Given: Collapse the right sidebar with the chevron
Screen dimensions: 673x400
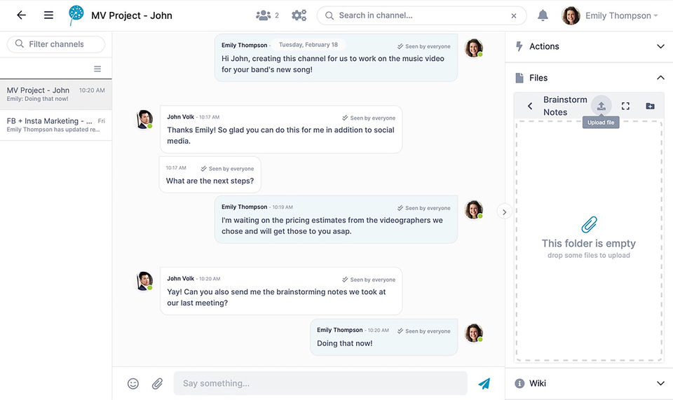Looking at the screenshot, I should (504, 212).
